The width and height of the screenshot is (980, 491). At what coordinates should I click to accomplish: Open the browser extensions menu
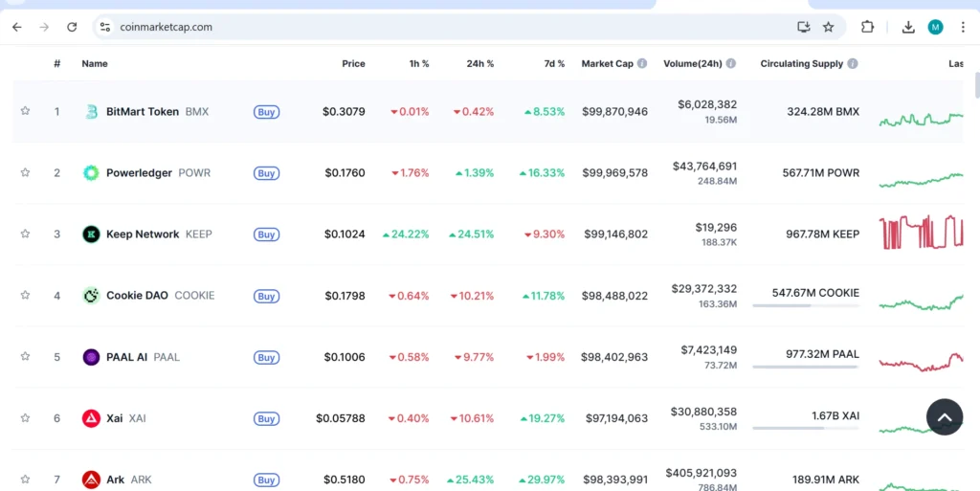(867, 27)
